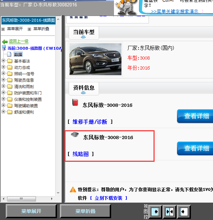Screen dimensions: 213x220
Task: Click the tree panel horizontal scrollbar thumb
Action: [x=21, y=199]
